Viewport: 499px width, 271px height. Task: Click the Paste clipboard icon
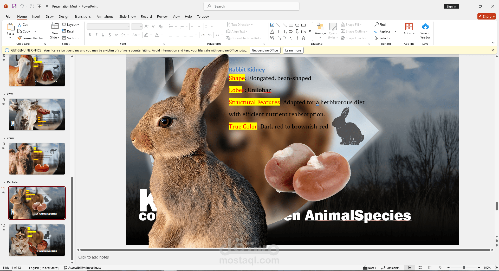pyautogui.click(x=10, y=27)
